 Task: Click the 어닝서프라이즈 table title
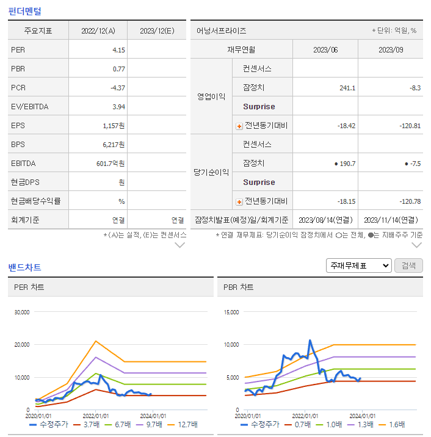(x=222, y=31)
